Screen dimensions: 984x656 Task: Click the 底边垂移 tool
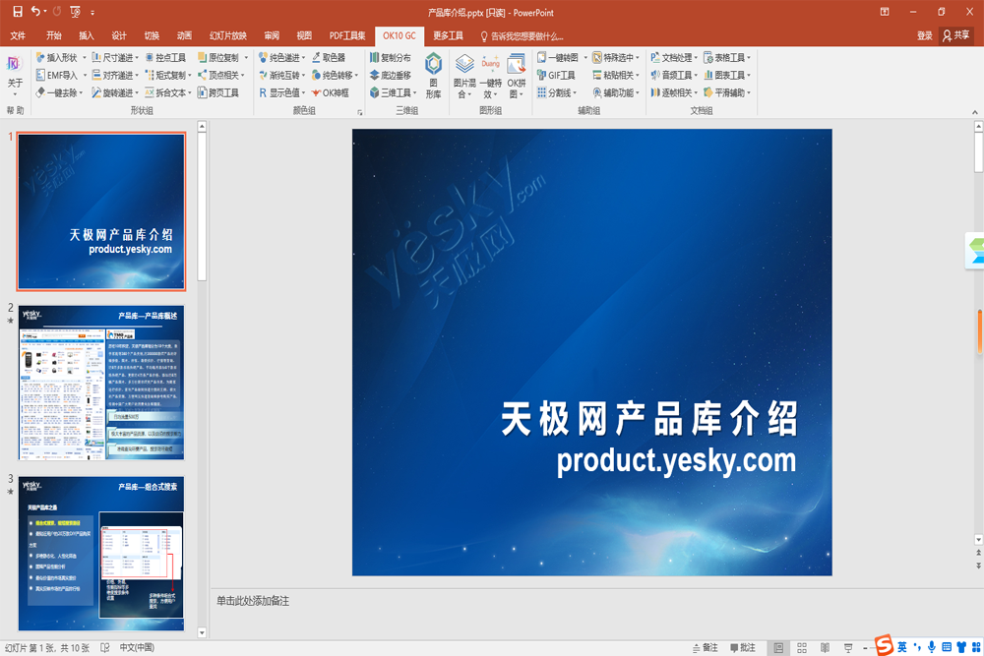point(391,76)
